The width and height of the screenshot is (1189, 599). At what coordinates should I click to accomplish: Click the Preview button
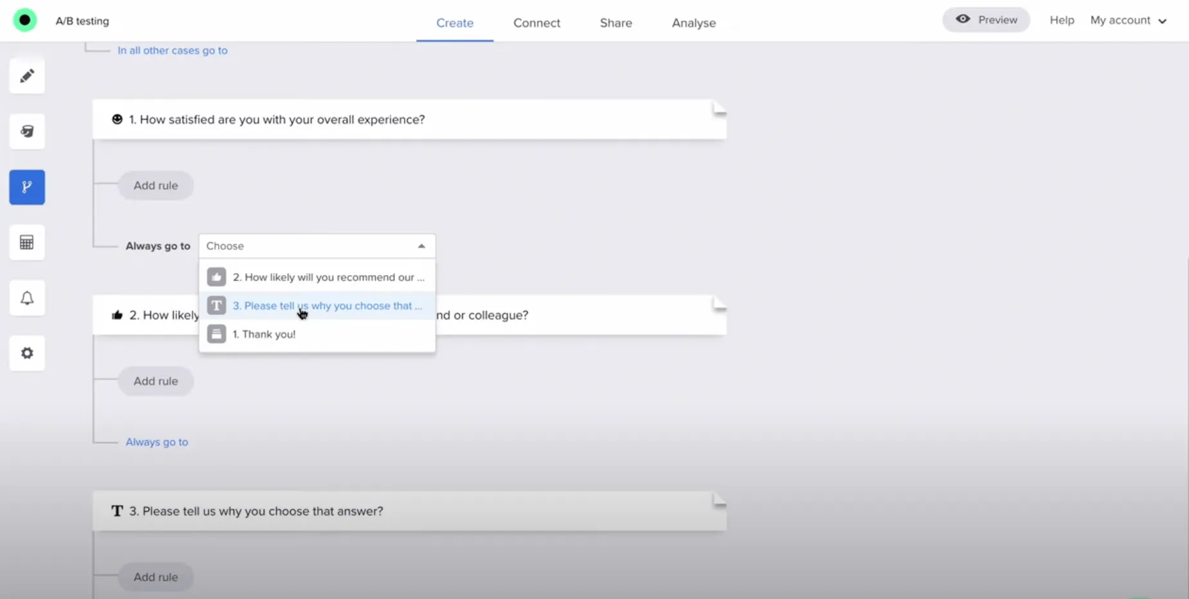click(x=986, y=20)
